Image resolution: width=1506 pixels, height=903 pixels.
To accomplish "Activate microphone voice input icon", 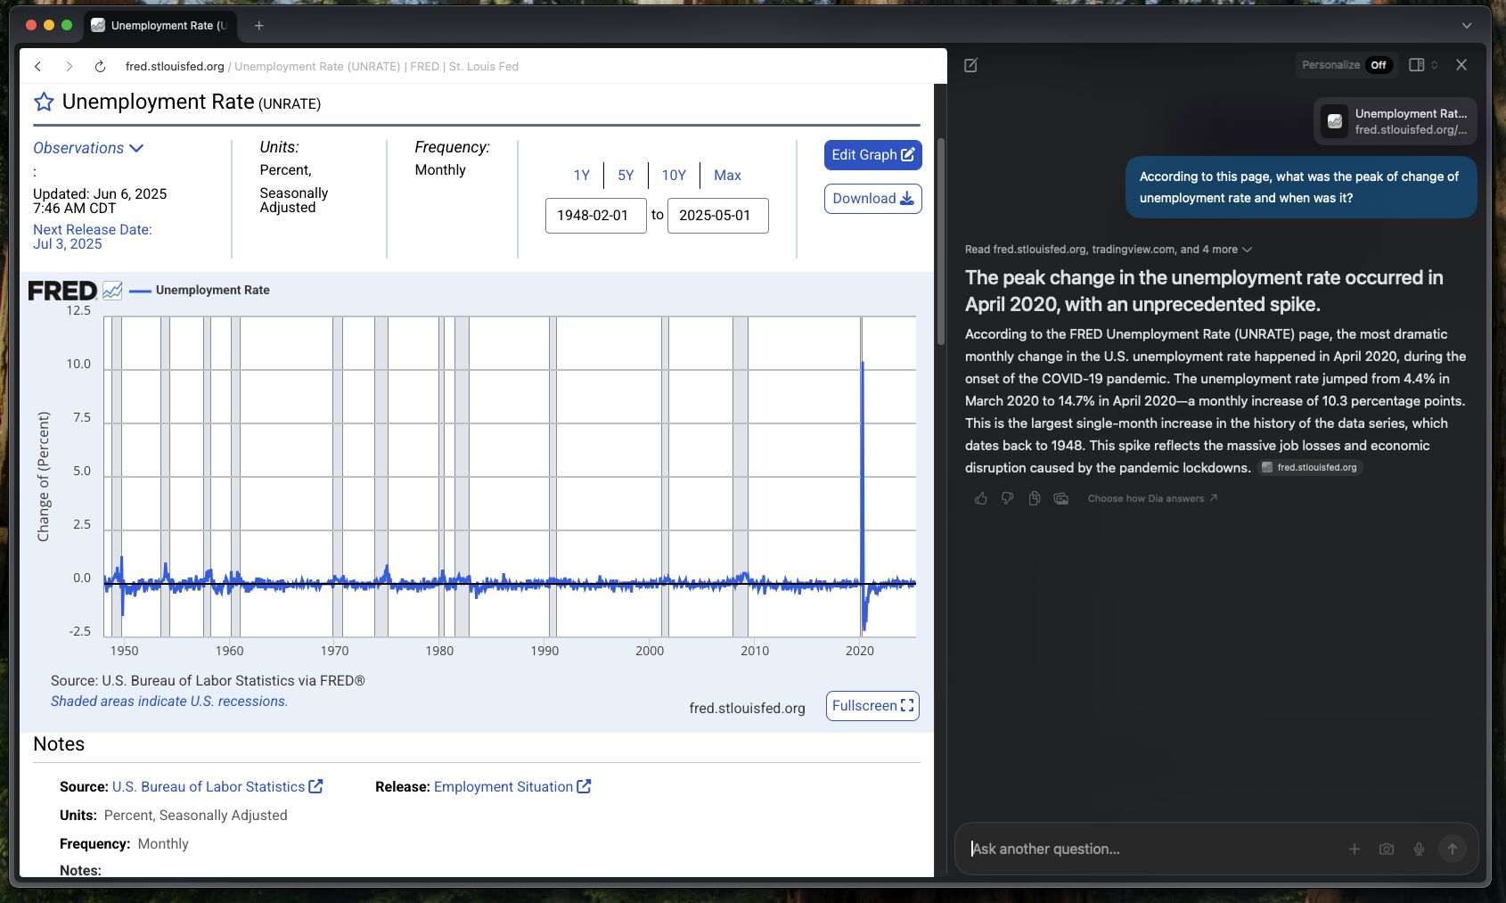I will (x=1419, y=850).
